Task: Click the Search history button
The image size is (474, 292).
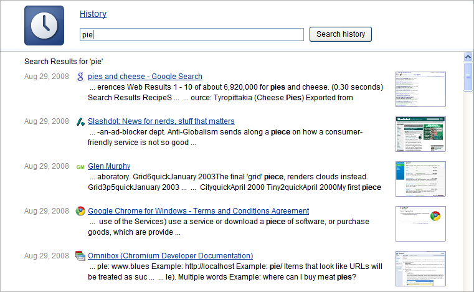Action: pos(340,34)
